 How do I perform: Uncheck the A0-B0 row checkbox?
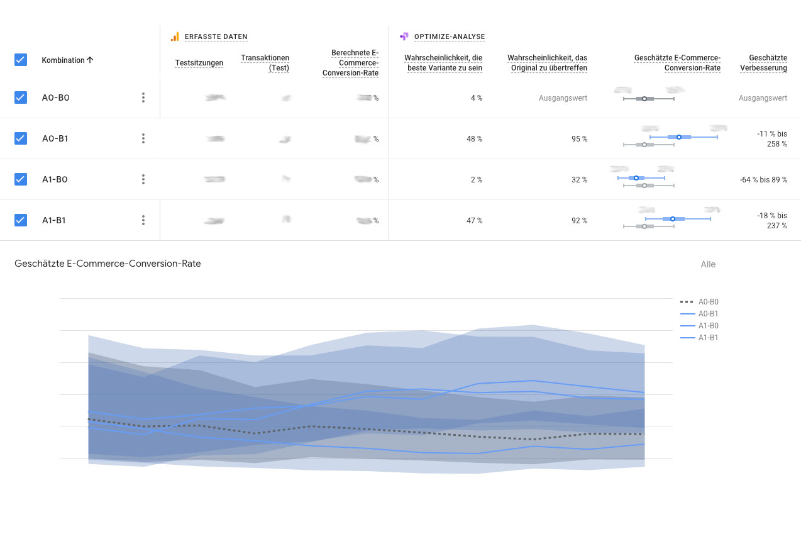pyautogui.click(x=21, y=97)
